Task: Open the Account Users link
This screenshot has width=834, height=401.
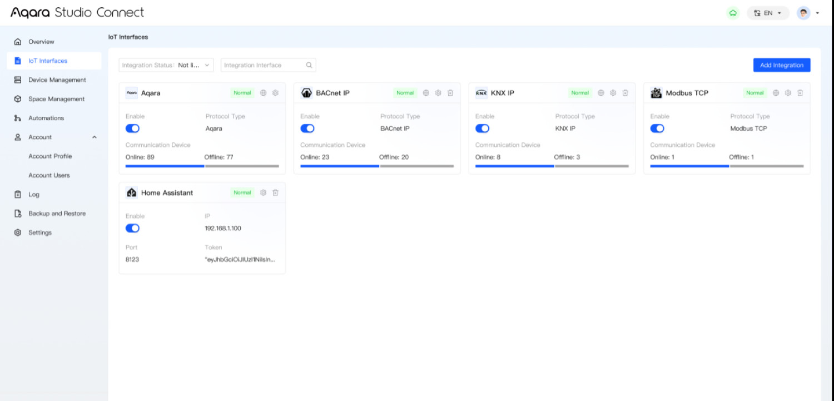Action: [49, 175]
